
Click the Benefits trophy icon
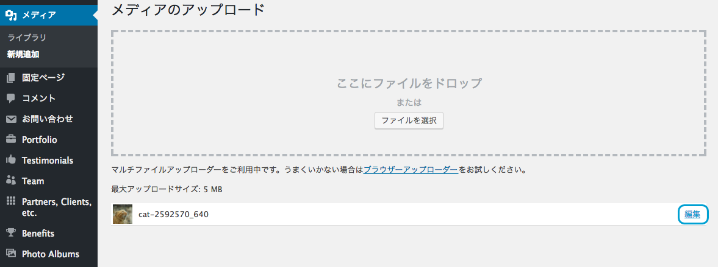[11, 233]
